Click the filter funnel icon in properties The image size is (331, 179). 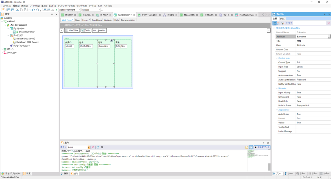pos(283,23)
